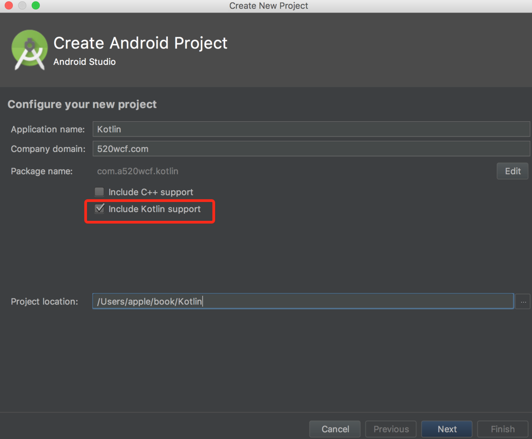Viewport: 532px width, 439px height.
Task: Enable the Include C++ support checkbox
Action: (x=99, y=192)
